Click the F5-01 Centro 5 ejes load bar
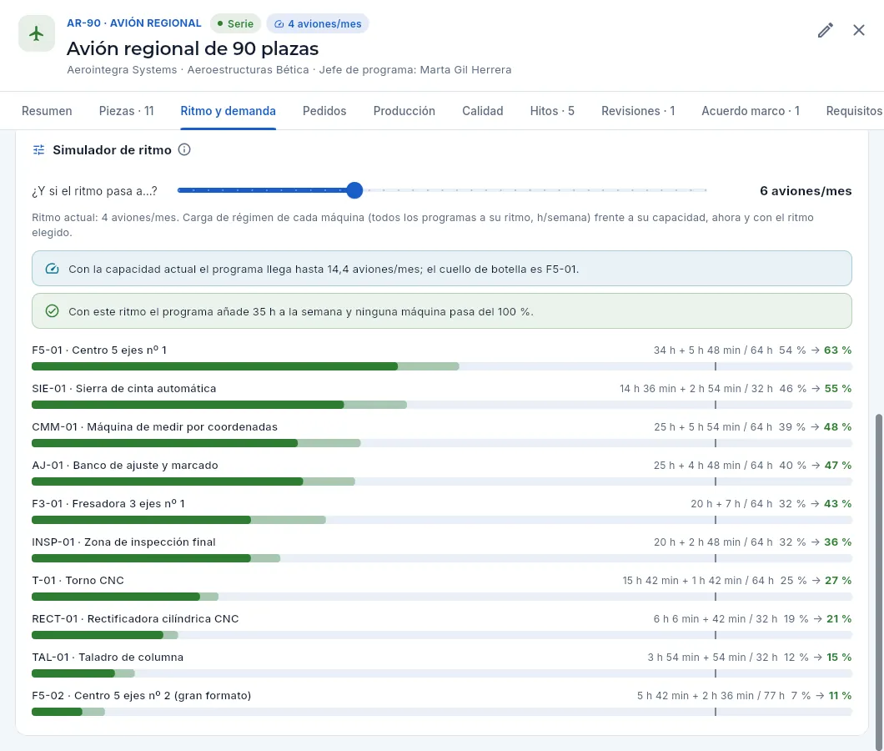The height and width of the screenshot is (751, 884). click(x=441, y=367)
